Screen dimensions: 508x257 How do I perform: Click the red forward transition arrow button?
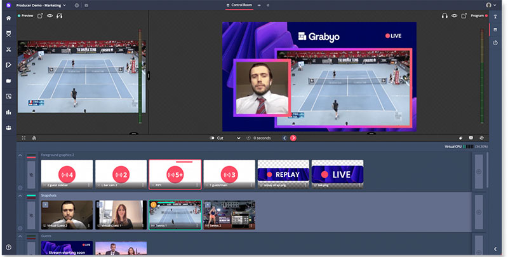[293, 138]
